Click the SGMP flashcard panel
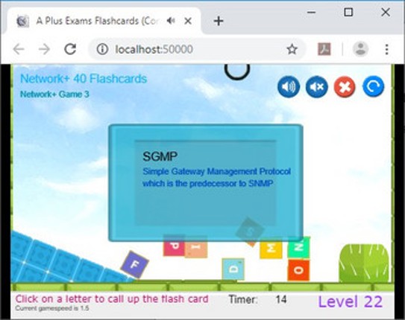 [x=206, y=183]
